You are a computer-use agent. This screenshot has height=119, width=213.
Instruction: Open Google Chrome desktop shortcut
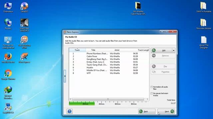point(8,75)
